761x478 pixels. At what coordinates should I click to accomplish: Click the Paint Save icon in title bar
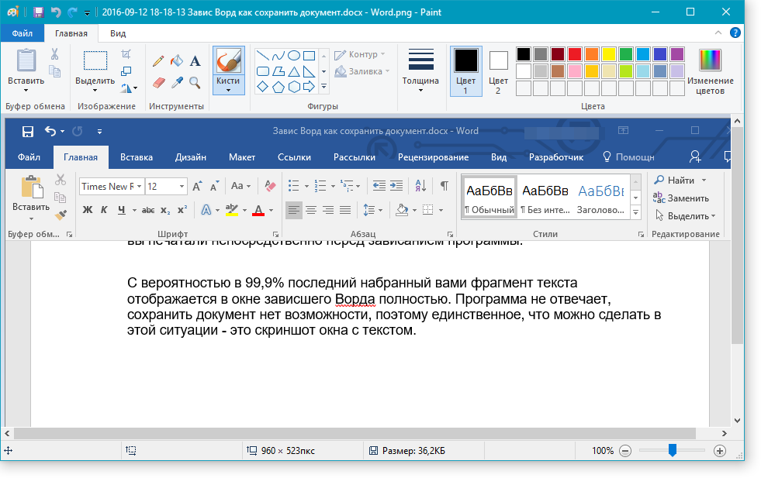(38, 12)
